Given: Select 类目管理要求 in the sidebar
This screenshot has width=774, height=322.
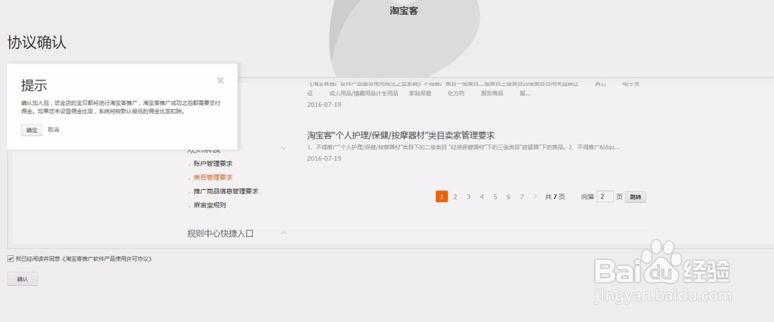Looking at the screenshot, I should click(x=213, y=177).
